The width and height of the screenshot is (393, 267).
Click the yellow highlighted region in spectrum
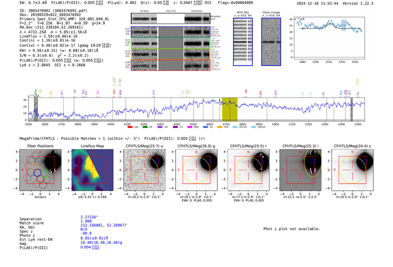coord(230,109)
